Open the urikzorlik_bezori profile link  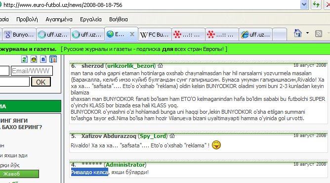131,66
